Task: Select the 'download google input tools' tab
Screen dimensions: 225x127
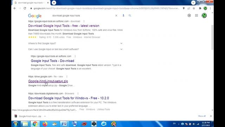Action: [31, 3]
